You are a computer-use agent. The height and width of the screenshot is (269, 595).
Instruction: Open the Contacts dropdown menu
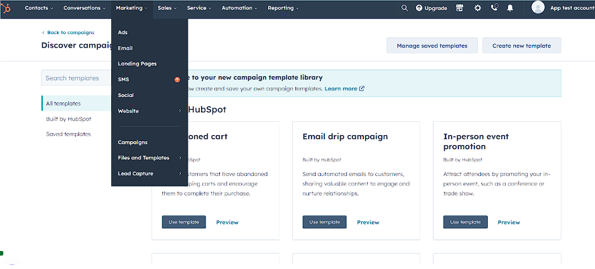click(x=39, y=8)
